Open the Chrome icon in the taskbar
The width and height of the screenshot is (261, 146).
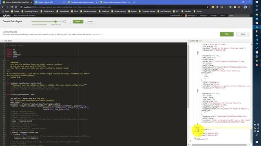(x=257, y=27)
